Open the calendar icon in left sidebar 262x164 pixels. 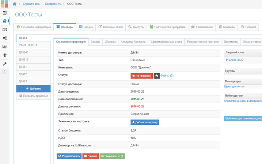point(4,12)
